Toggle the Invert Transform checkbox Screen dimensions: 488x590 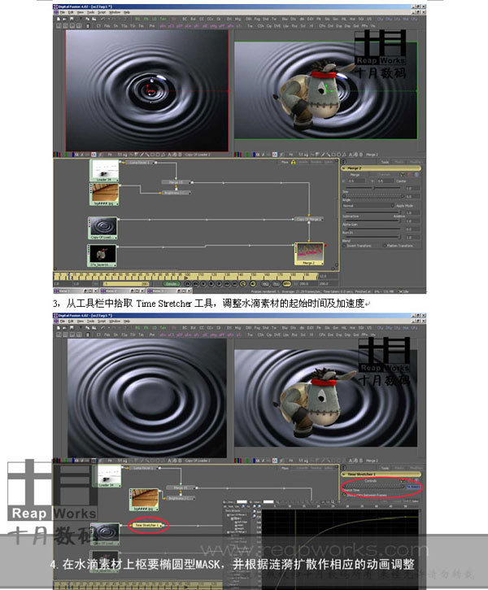[344, 246]
